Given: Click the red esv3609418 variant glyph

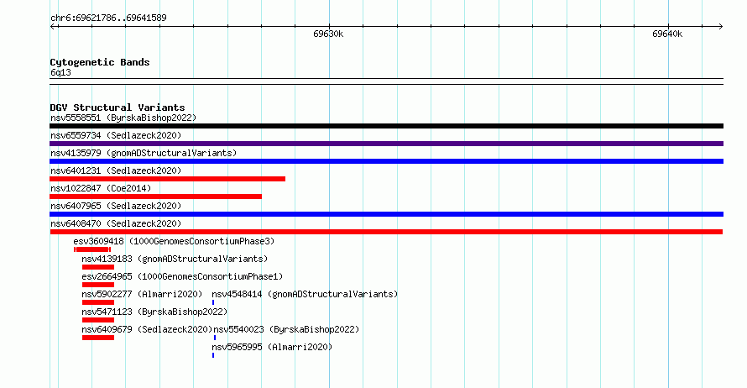Looking at the screenshot, I should click(x=92, y=249).
